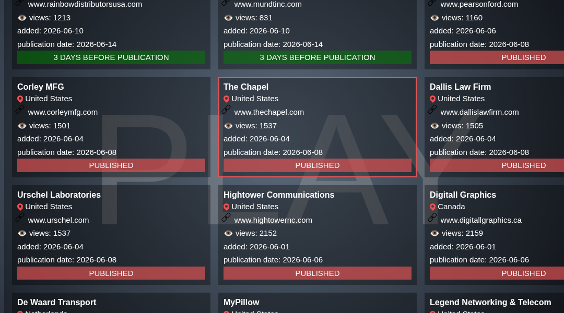Click location pin icon on The Chapel card
Viewport: 564px width, 313px height.
[226, 99]
